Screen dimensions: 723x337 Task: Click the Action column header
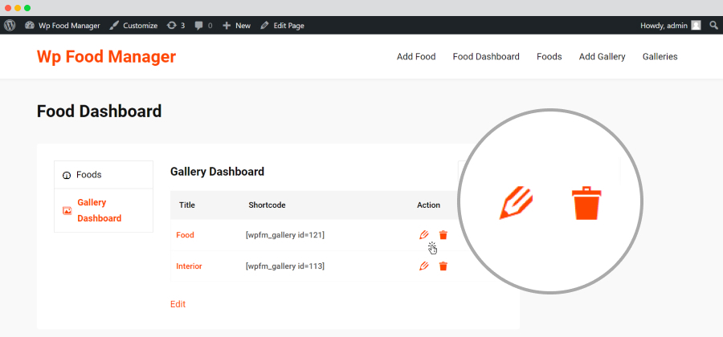pyautogui.click(x=428, y=205)
